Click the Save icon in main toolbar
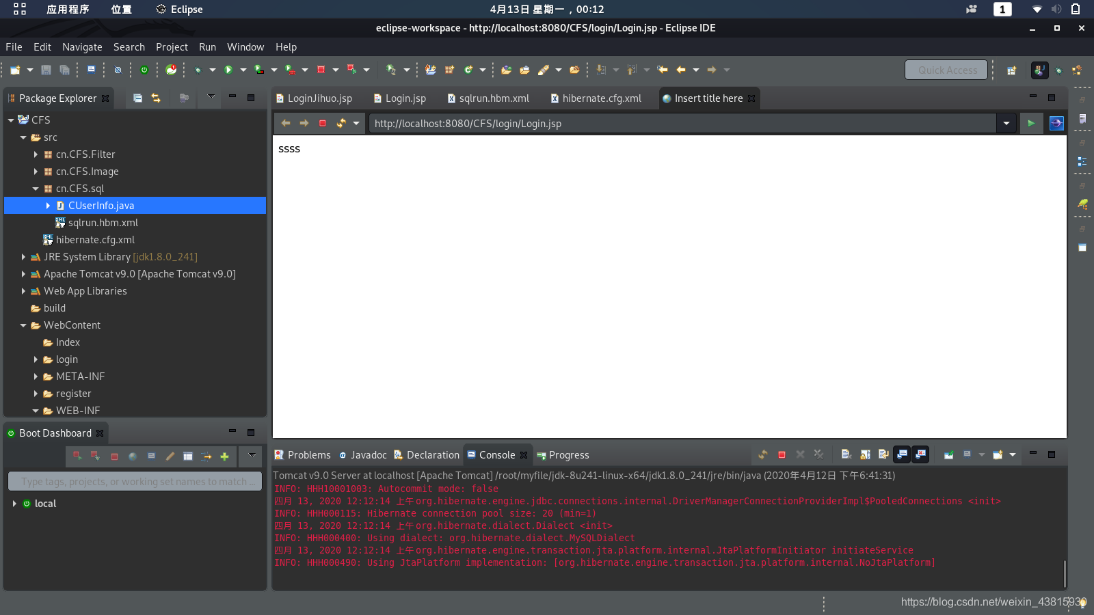Viewport: 1094px width, 615px height. click(x=46, y=70)
